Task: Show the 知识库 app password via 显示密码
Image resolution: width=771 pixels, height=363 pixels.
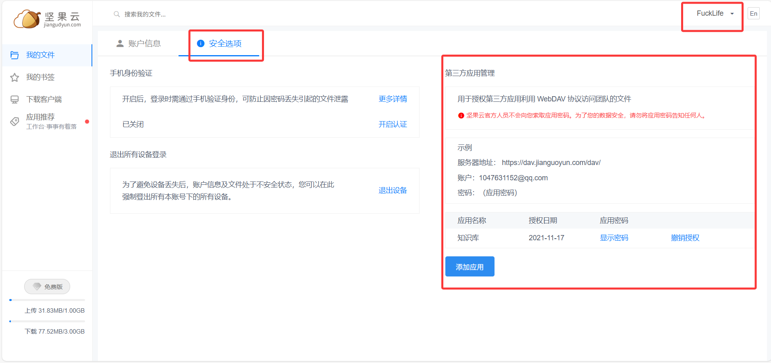Action: click(613, 238)
